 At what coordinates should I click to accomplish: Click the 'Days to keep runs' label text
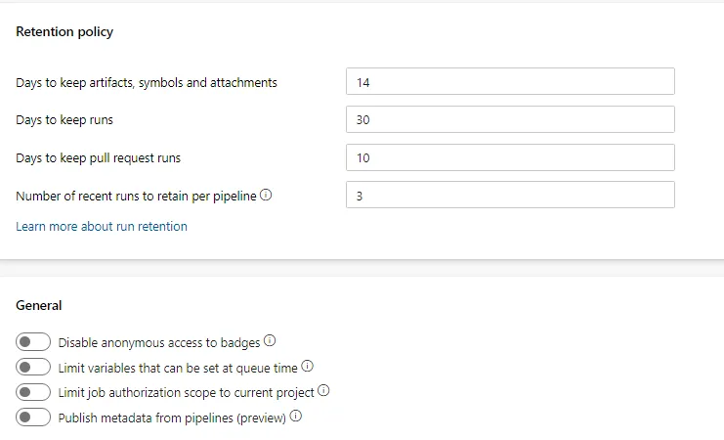[x=71, y=120]
